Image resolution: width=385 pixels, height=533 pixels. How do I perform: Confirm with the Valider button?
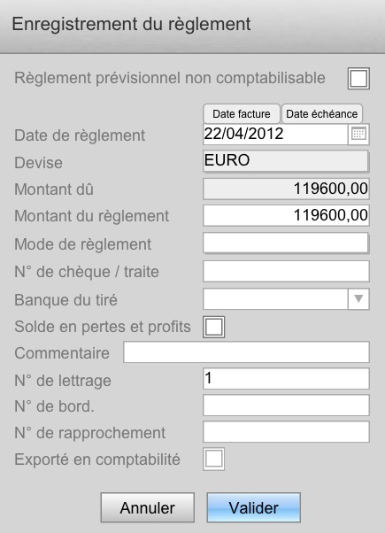tap(253, 507)
